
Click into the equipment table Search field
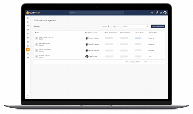(x=135, y=26)
